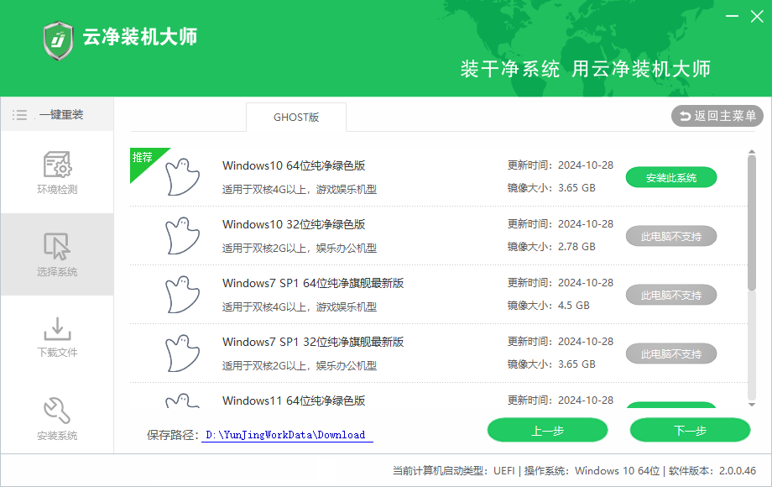Image resolution: width=772 pixels, height=487 pixels.
Task: Select the 环境检测 sidebar icon
Action: point(57,164)
